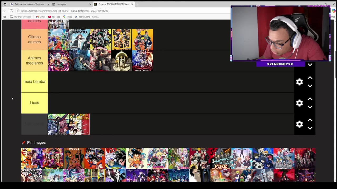Move the Animes medianos row down
Viewport: 337px width, 189px height.
[310, 65]
